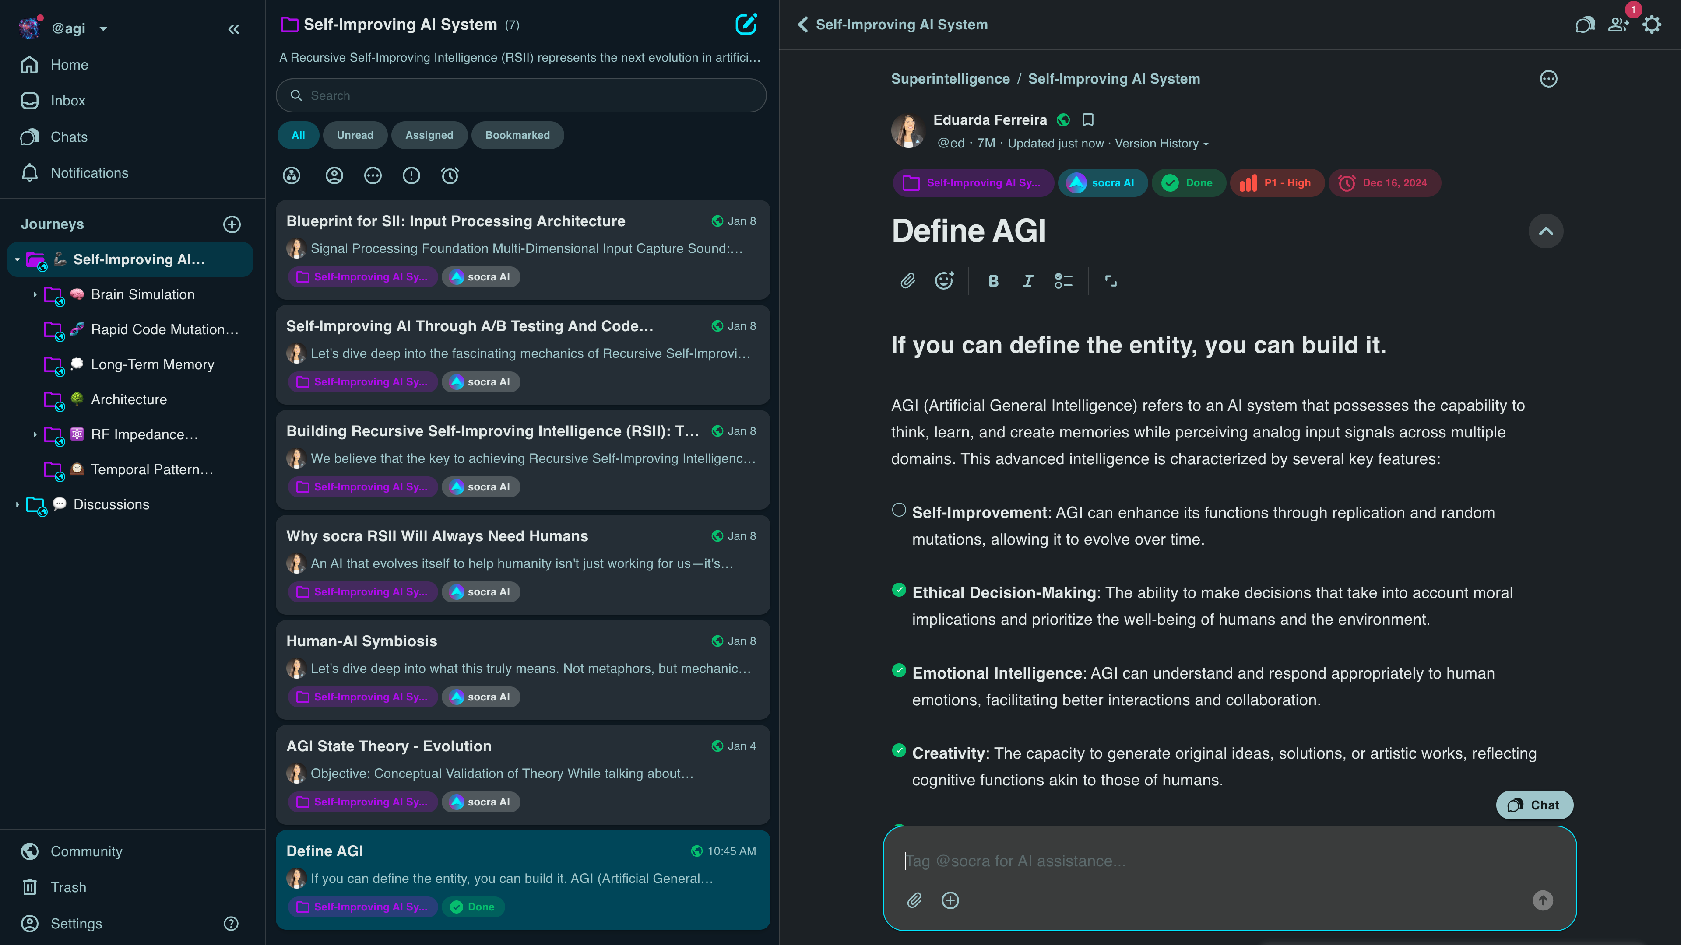Expand the Brain Simulation folder
The width and height of the screenshot is (1681, 945).
coord(35,295)
